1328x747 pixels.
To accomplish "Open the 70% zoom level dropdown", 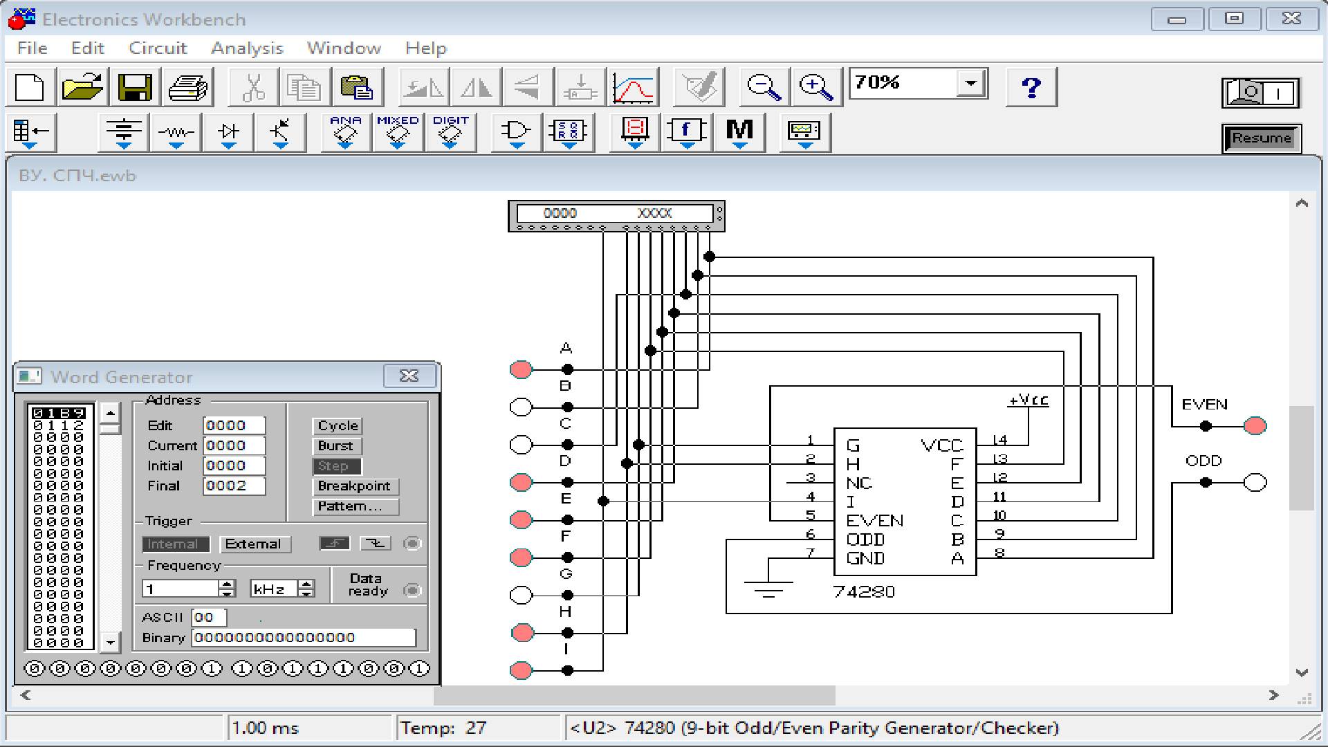I will point(970,84).
